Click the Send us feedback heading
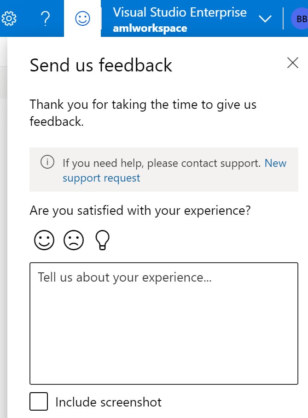308x418 pixels. click(101, 65)
